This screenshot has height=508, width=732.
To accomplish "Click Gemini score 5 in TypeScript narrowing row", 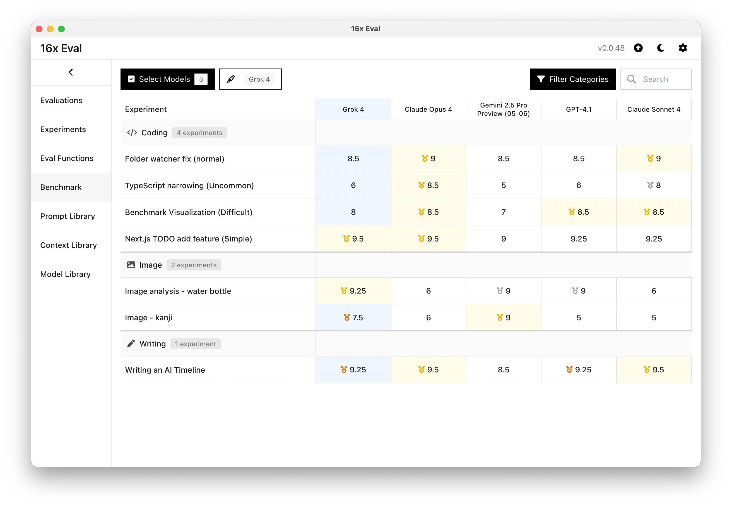I will (x=504, y=185).
